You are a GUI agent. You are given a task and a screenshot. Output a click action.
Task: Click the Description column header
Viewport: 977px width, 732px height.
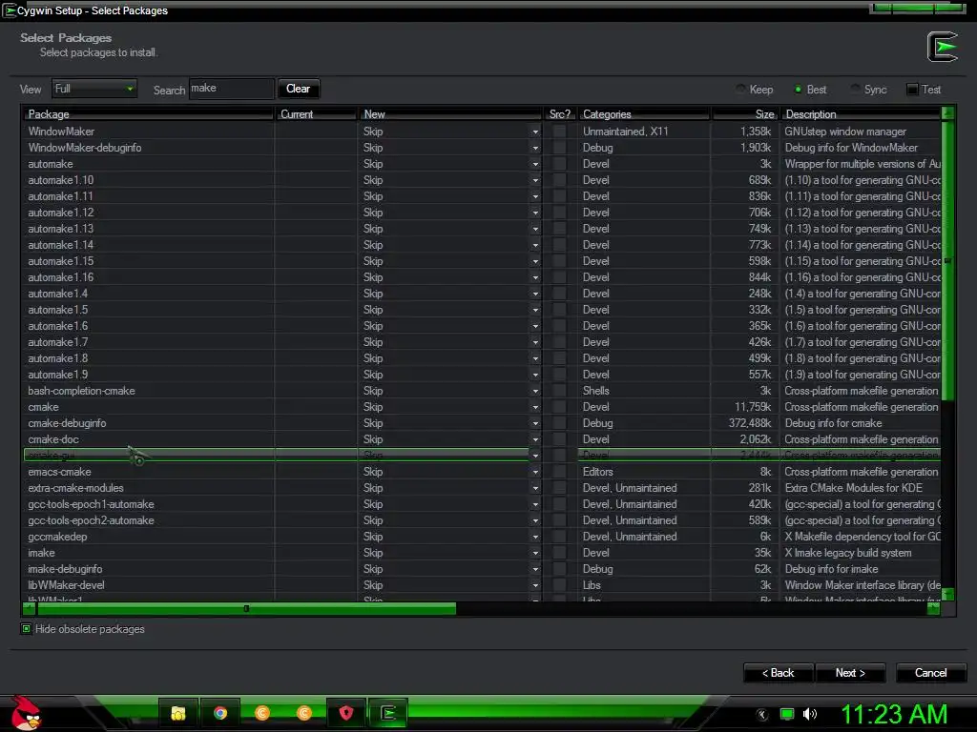click(x=861, y=114)
